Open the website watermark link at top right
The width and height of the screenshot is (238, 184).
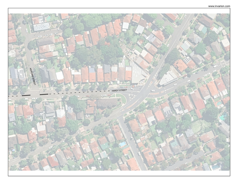[219, 6]
